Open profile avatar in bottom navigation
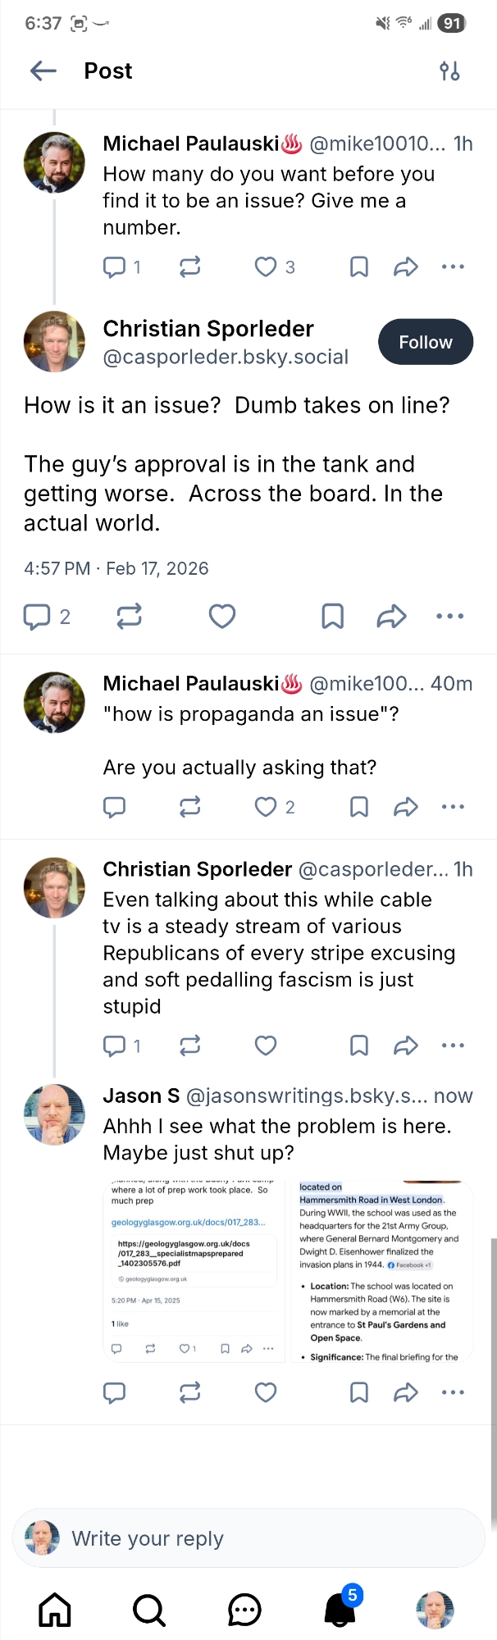Image resolution: width=497 pixels, height=1640 pixels. pos(435,1610)
